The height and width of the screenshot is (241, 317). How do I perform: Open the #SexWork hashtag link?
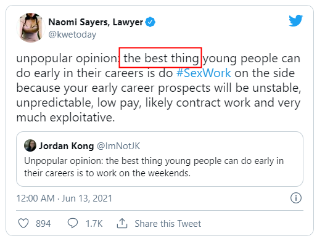click(204, 73)
